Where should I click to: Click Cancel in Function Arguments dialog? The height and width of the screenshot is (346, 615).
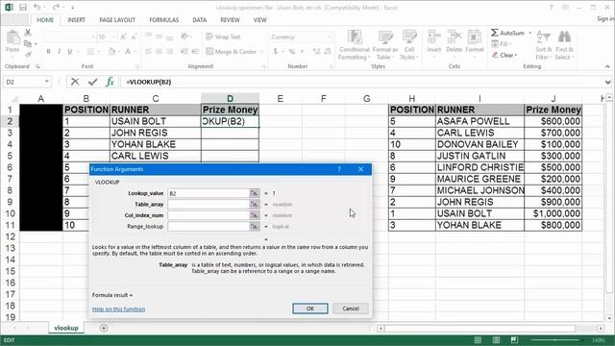click(x=351, y=309)
